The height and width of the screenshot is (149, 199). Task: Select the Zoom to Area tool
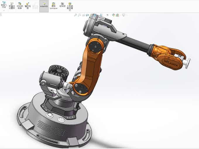[x=80, y=15]
